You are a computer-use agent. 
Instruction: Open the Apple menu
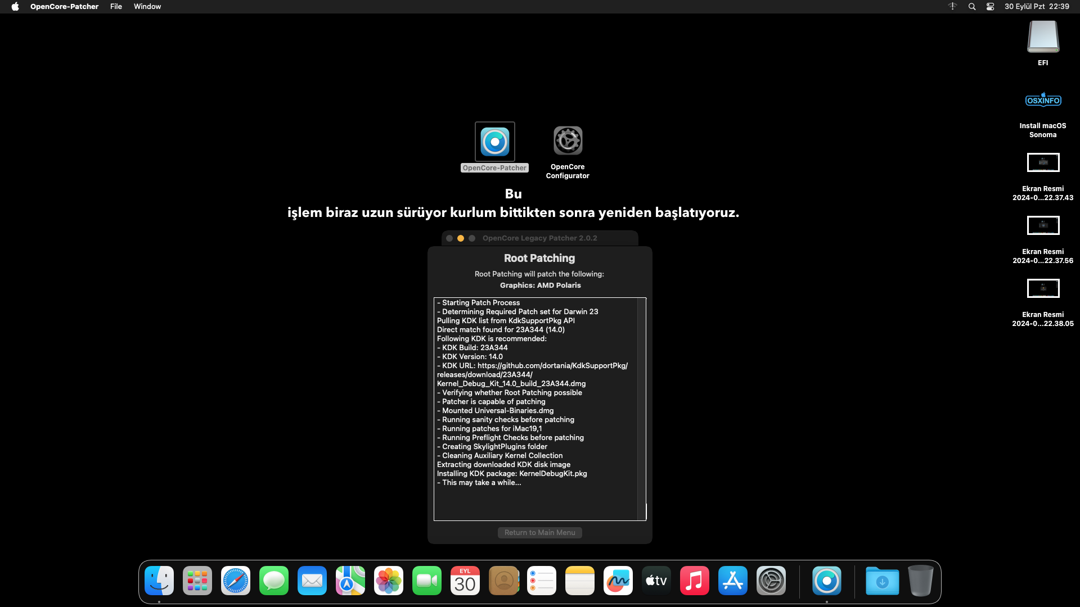pos(15,7)
